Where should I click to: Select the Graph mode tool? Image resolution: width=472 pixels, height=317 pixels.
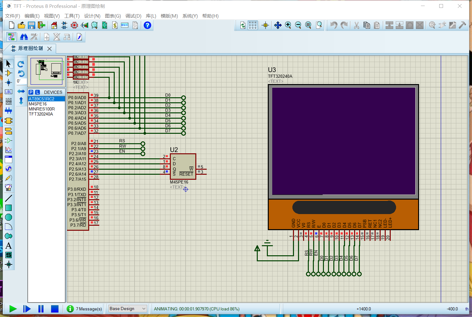point(9,150)
